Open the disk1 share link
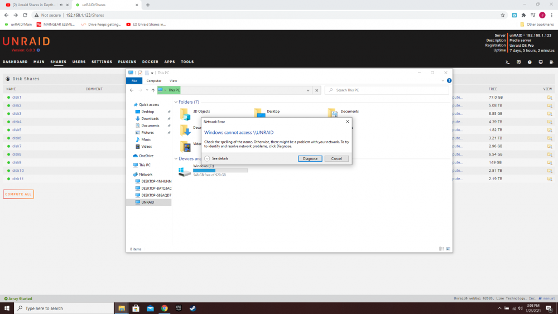 (17, 98)
